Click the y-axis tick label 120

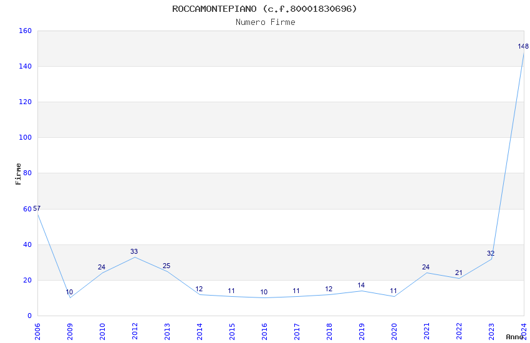[26, 102]
